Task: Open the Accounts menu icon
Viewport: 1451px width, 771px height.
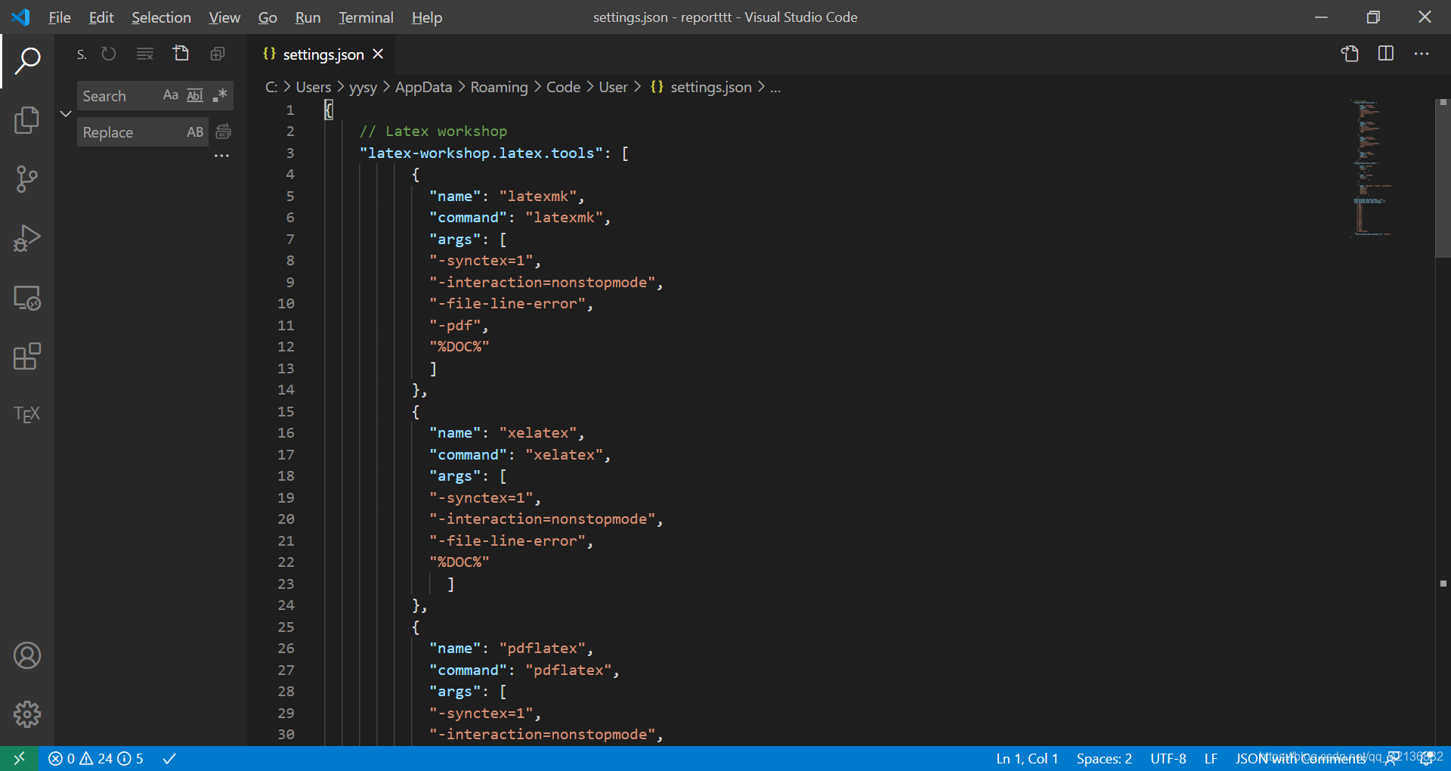Action: 27,655
